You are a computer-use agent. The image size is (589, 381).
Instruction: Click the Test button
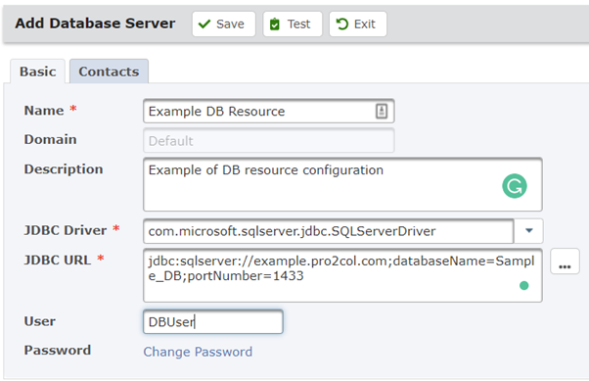point(293,24)
